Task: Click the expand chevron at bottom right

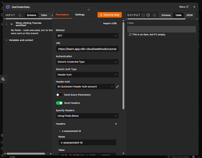Action: (199, 157)
